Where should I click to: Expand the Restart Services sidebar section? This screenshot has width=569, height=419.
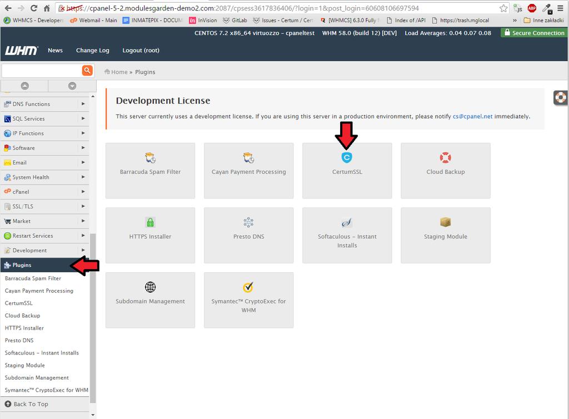point(44,236)
